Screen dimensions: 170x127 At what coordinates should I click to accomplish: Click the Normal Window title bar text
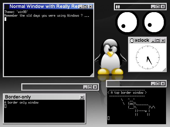tap(44, 6)
